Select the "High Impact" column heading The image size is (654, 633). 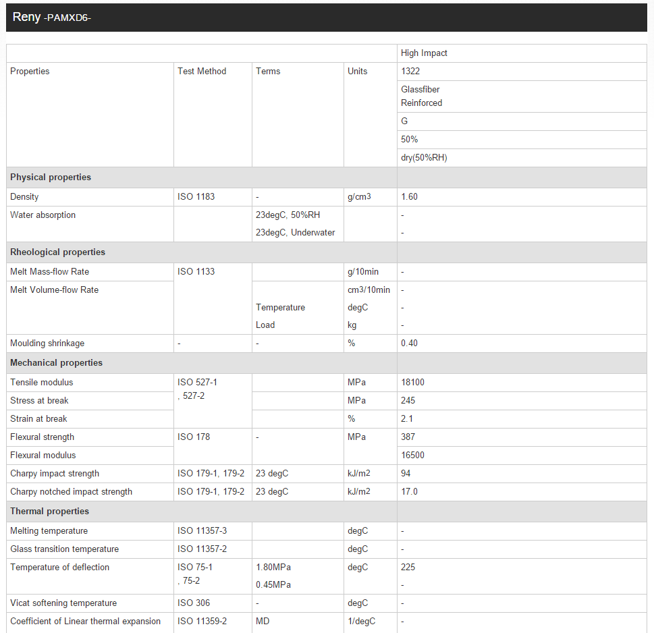click(x=424, y=53)
